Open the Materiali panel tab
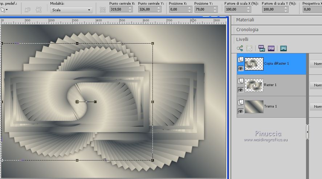This screenshot has width=322, height=179. [245, 20]
